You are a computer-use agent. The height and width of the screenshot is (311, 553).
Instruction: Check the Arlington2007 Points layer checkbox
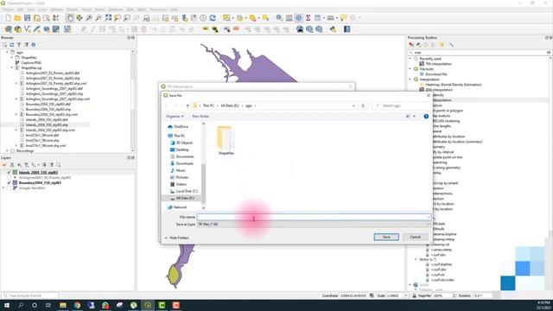pos(10,178)
